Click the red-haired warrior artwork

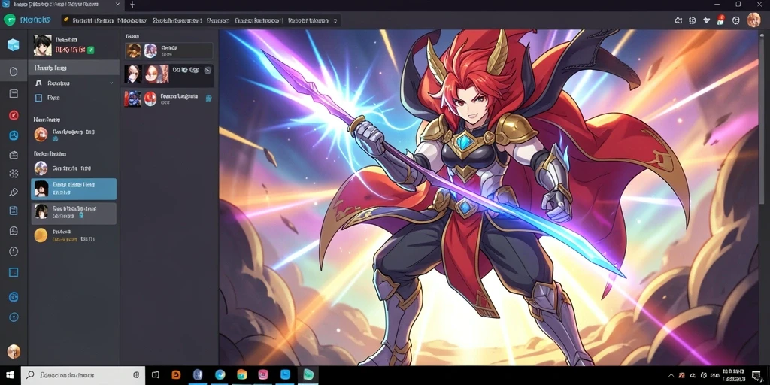(489, 198)
